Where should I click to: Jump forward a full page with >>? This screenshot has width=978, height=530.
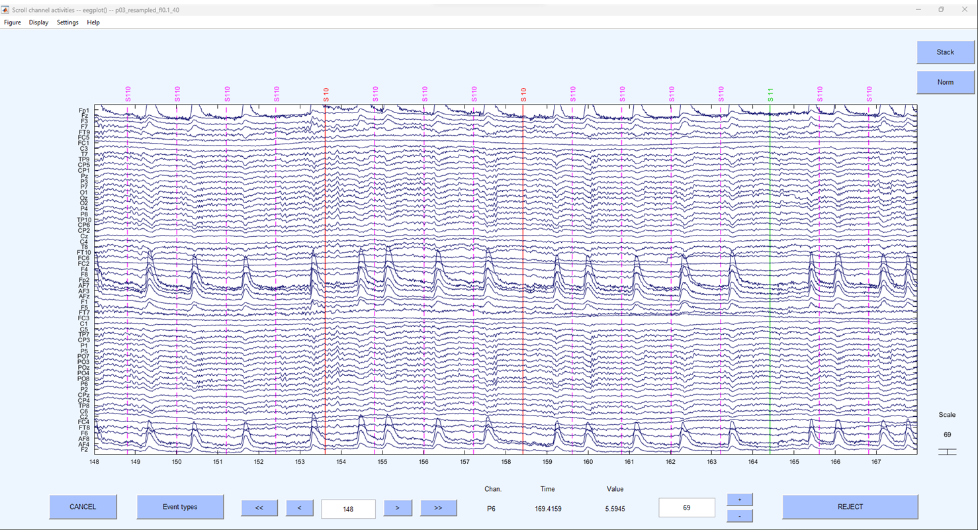click(x=438, y=508)
